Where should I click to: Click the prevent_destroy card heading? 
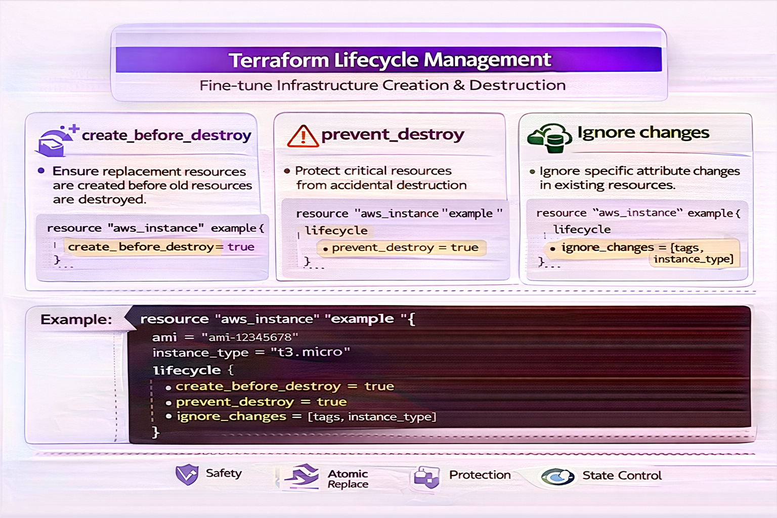click(393, 134)
